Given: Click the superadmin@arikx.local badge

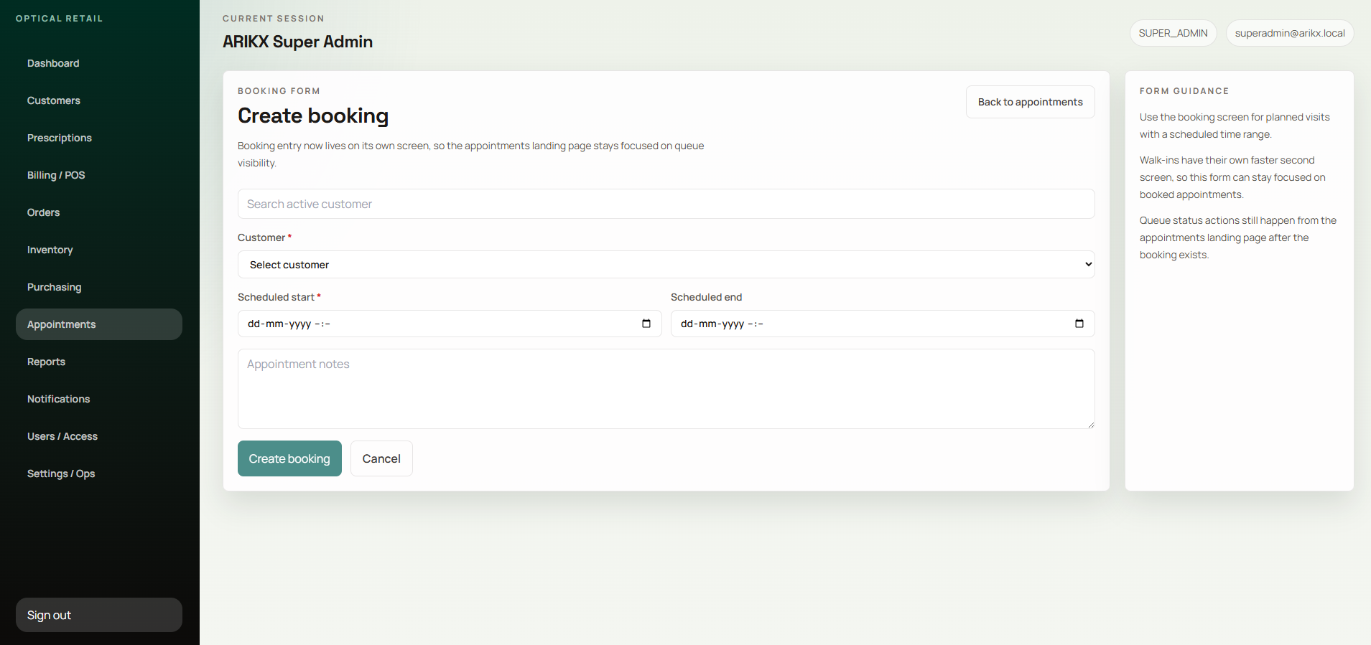Looking at the screenshot, I should pyautogui.click(x=1289, y=33).
